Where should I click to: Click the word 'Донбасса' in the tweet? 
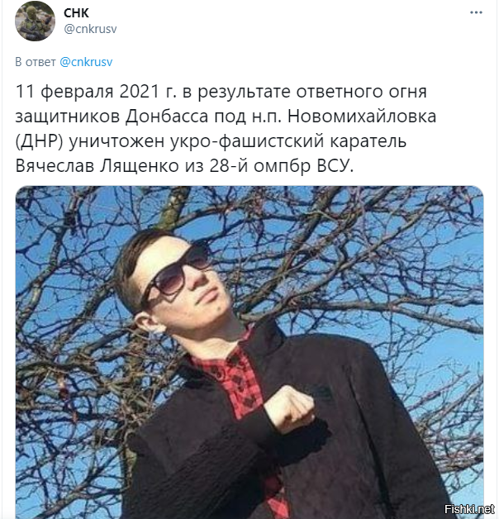167,117
